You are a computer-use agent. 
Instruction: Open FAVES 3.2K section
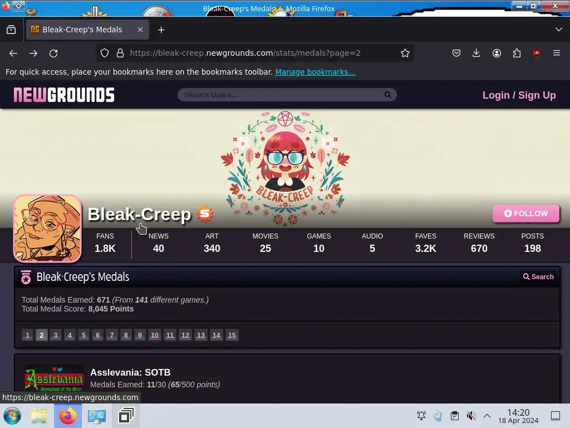tap(426, 243)
